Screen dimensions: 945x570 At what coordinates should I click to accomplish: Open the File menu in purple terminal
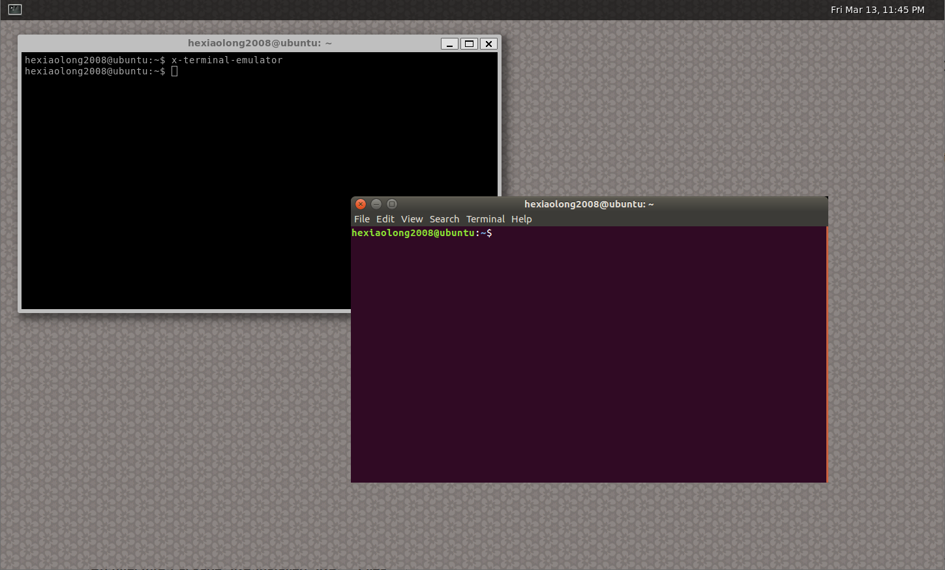[x=362, y=219]
